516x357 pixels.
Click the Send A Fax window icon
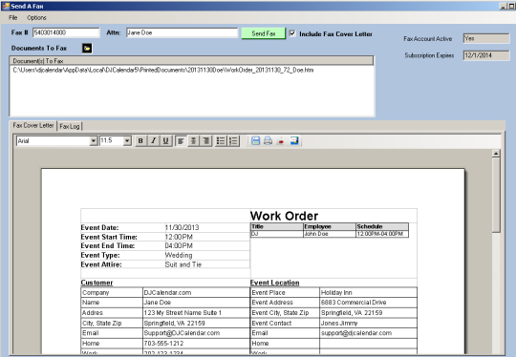pyautogui.click(x=6, y=6)
